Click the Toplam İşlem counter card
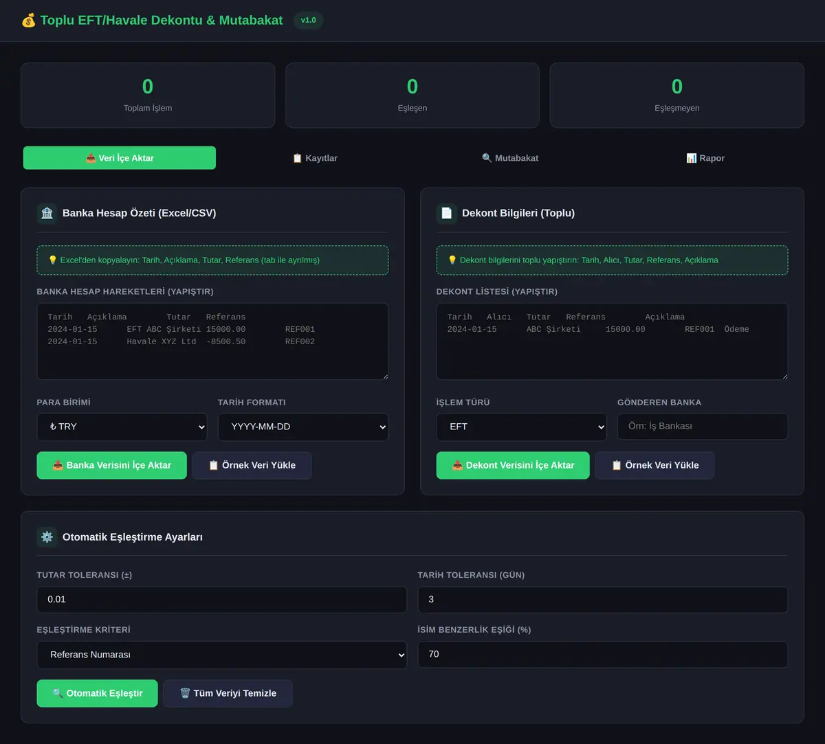 148,95
